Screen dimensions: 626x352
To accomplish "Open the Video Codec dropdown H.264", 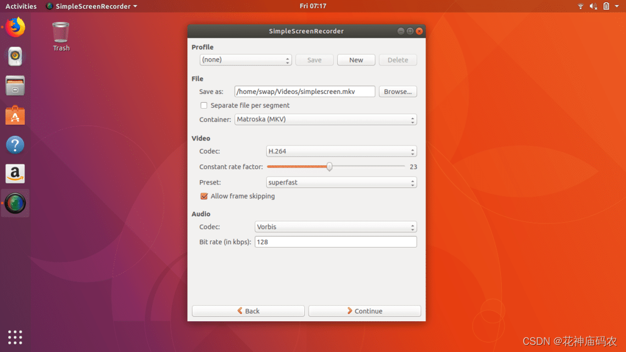I will 342,151.
